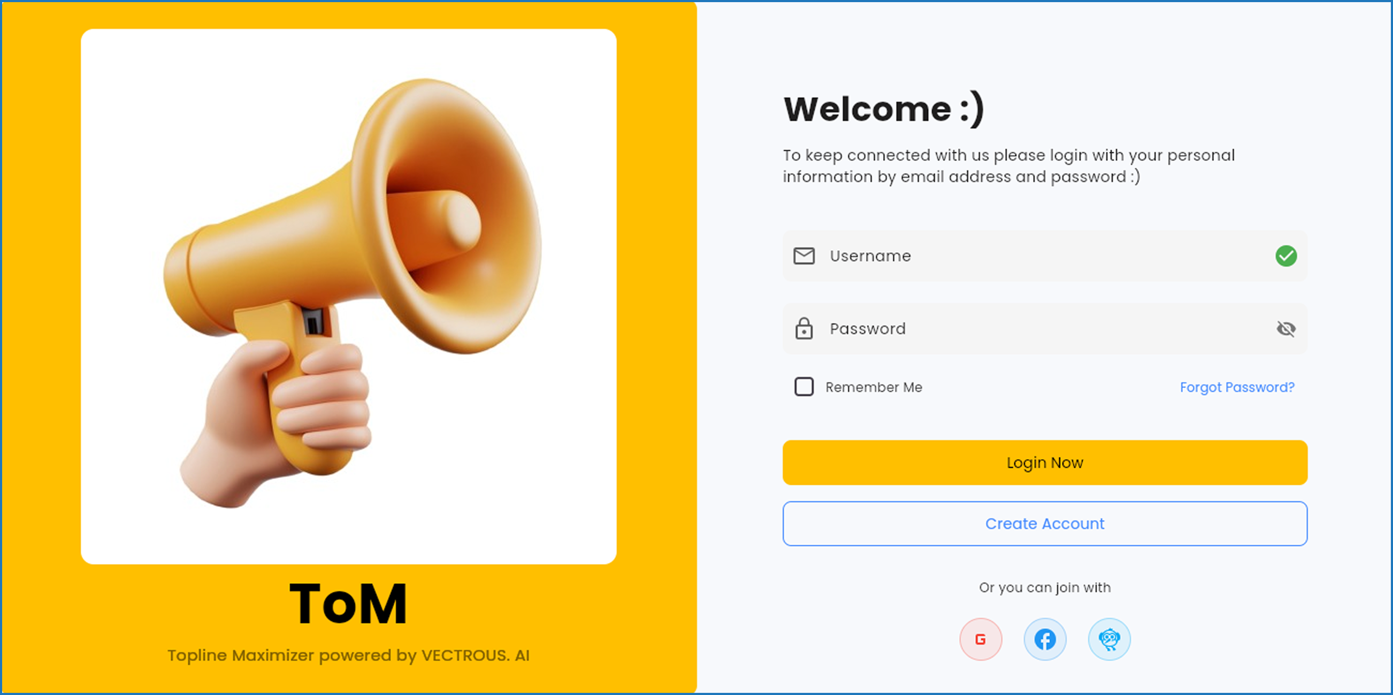Viewport: 1393px width, 695px height.
Task: Click the "Or you can join with" text
Action: point(1045,588)
